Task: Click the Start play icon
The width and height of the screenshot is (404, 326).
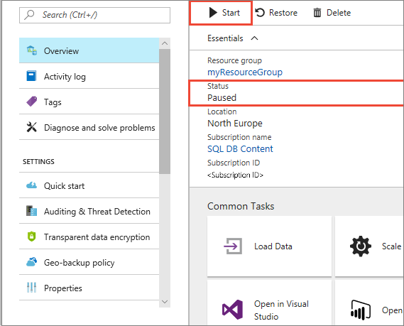Action: (213, 13)
